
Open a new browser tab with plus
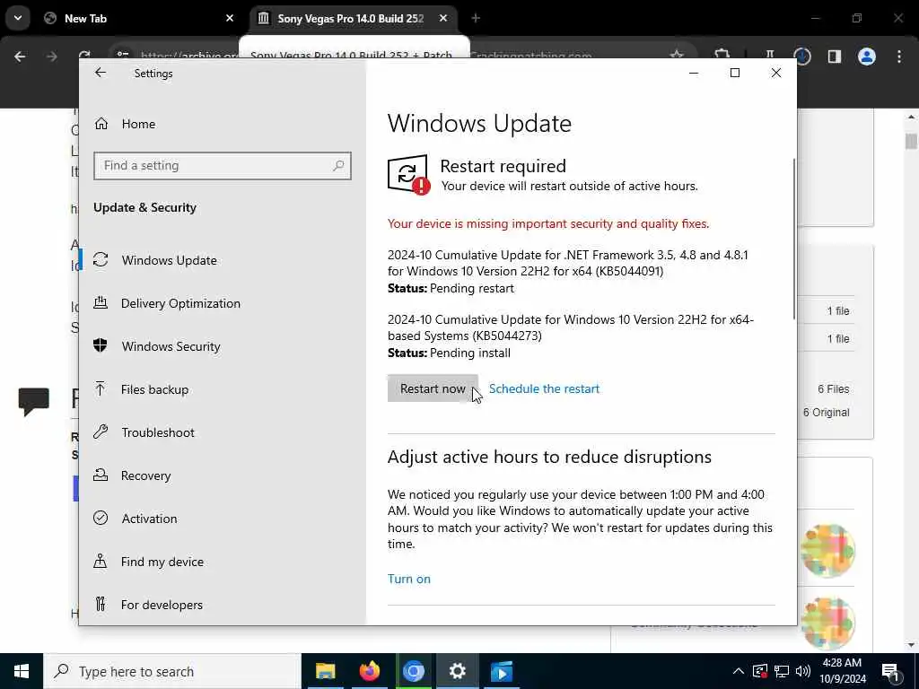[476, 18]
